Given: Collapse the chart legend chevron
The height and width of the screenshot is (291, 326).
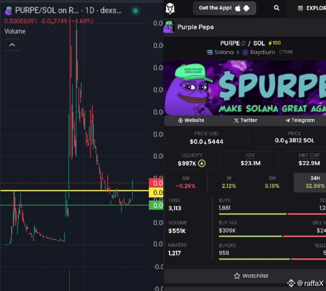Looking at the screenshot, I should pyautogui.click(x=12, y=45).
